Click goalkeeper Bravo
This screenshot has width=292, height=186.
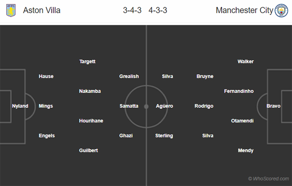274,106
